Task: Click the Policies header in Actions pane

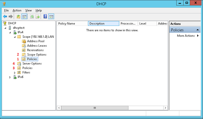Action: point(185,30)
